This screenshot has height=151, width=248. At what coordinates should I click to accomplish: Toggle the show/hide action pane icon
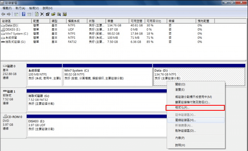point(29,14)
